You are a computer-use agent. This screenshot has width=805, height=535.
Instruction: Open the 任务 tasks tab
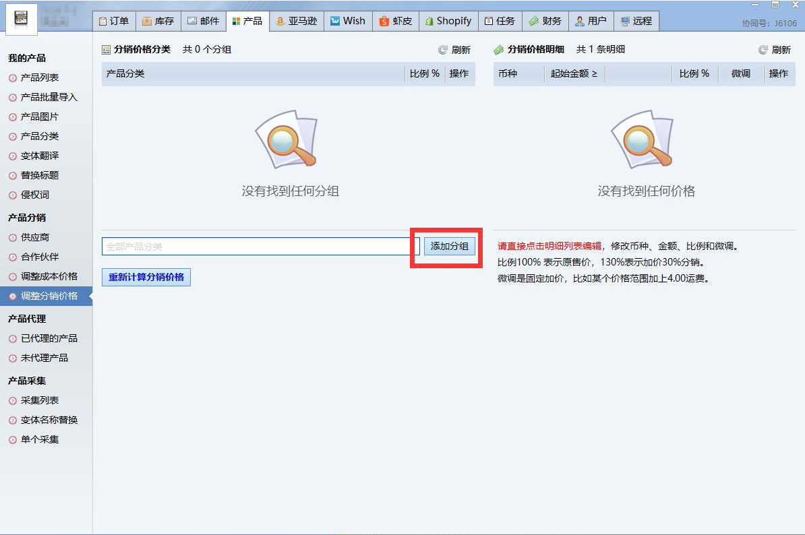500,21
